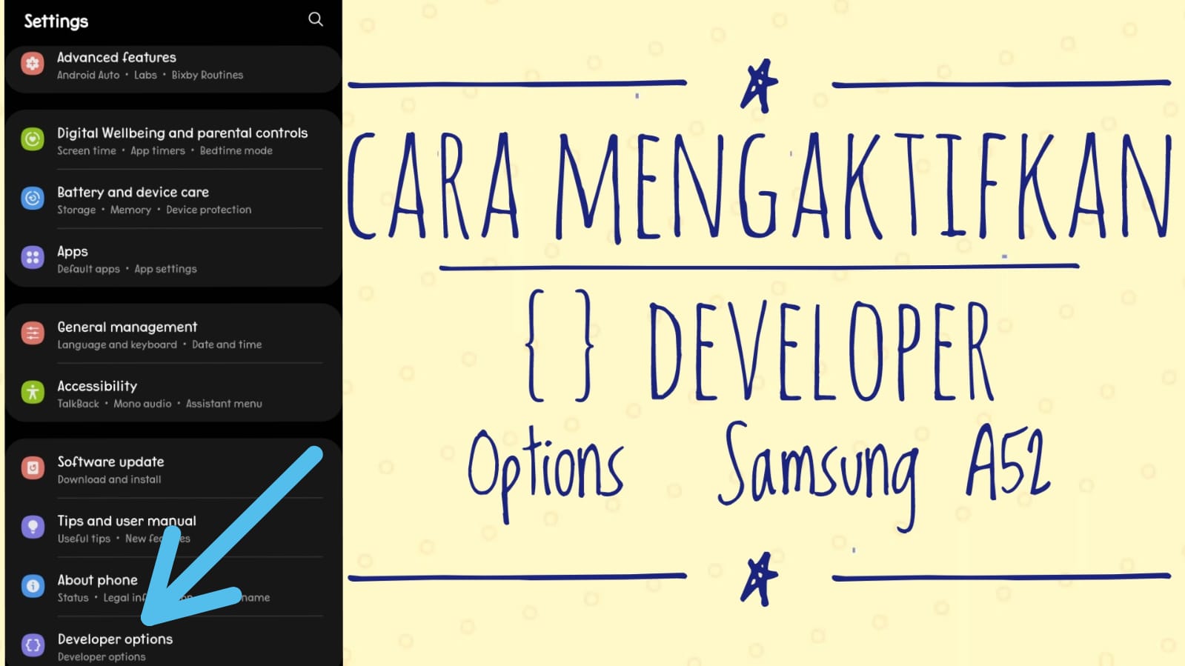The image size is (1185, 666).
Task: Click 'Bedtime mode' subtitle text
Action: (236, 150)
